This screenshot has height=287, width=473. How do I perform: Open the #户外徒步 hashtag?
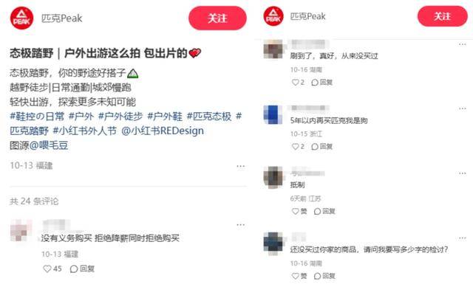pos(120,117)
